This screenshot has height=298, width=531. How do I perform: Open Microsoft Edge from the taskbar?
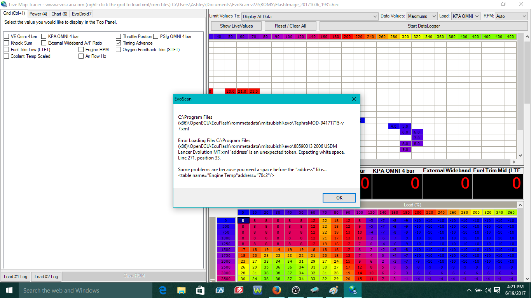(x=162, y=290)
